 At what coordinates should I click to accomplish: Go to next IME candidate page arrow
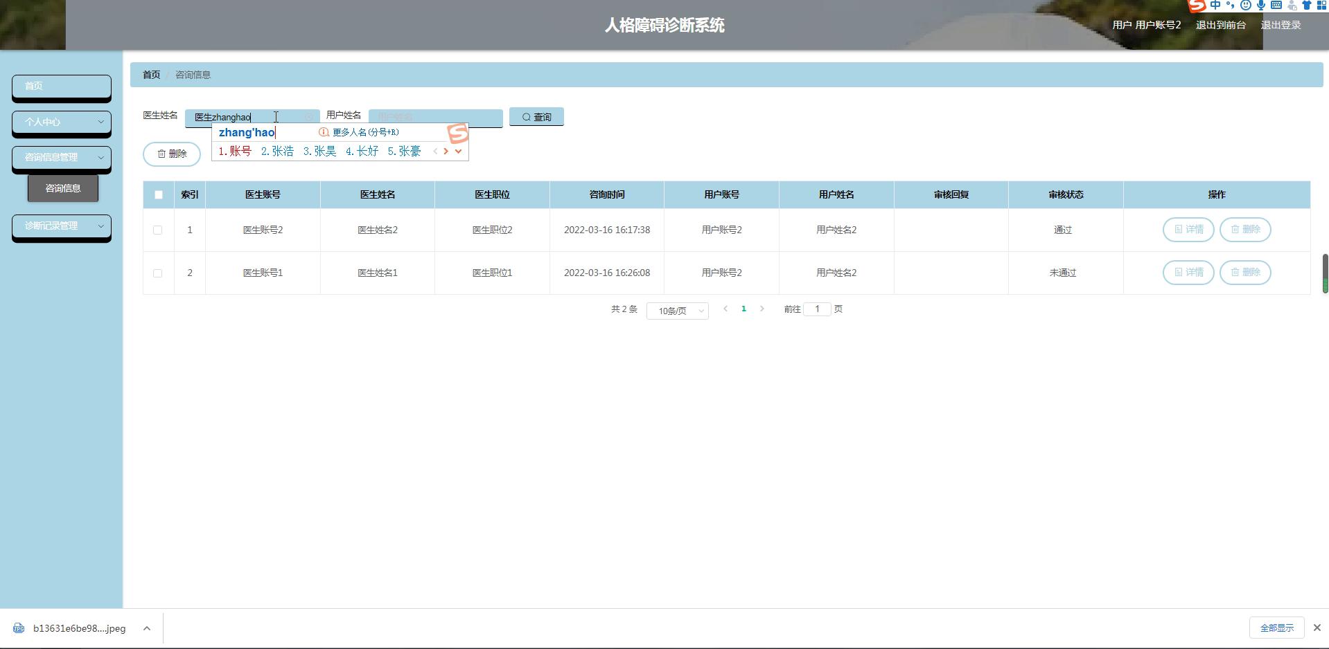coord(446,151)
